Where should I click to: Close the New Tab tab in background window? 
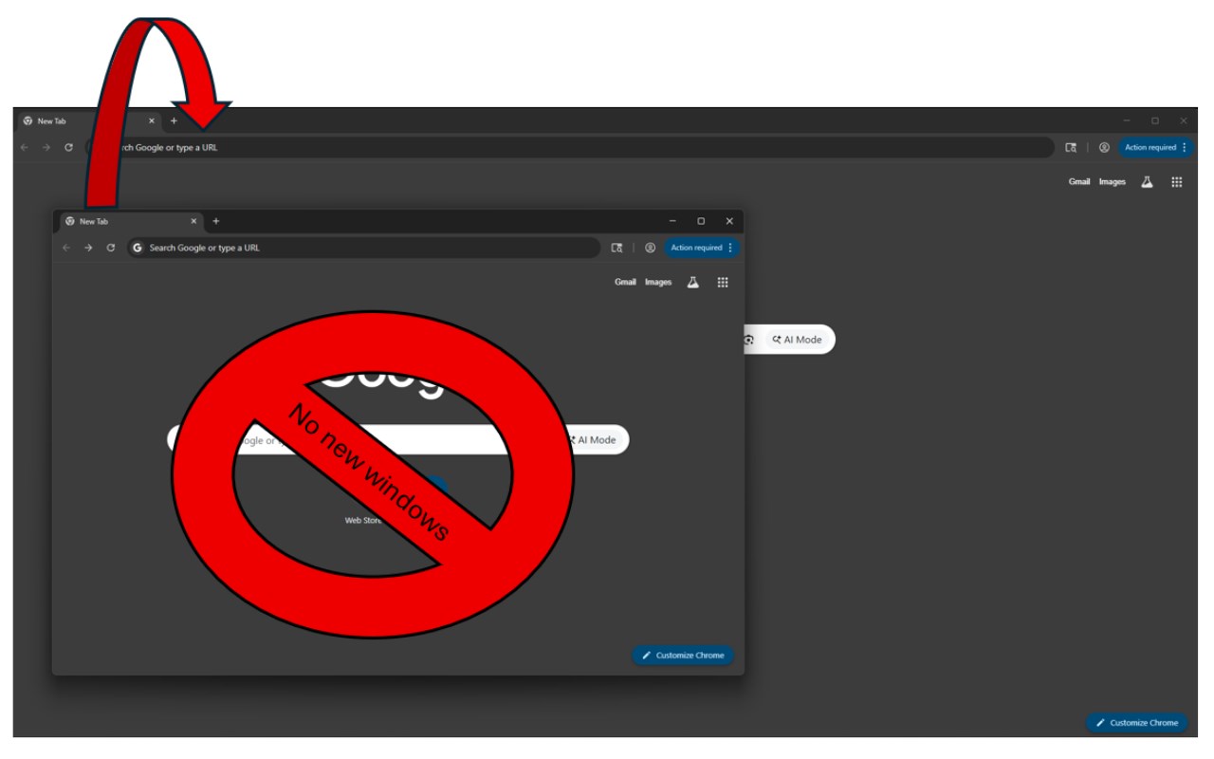[152, 120]
